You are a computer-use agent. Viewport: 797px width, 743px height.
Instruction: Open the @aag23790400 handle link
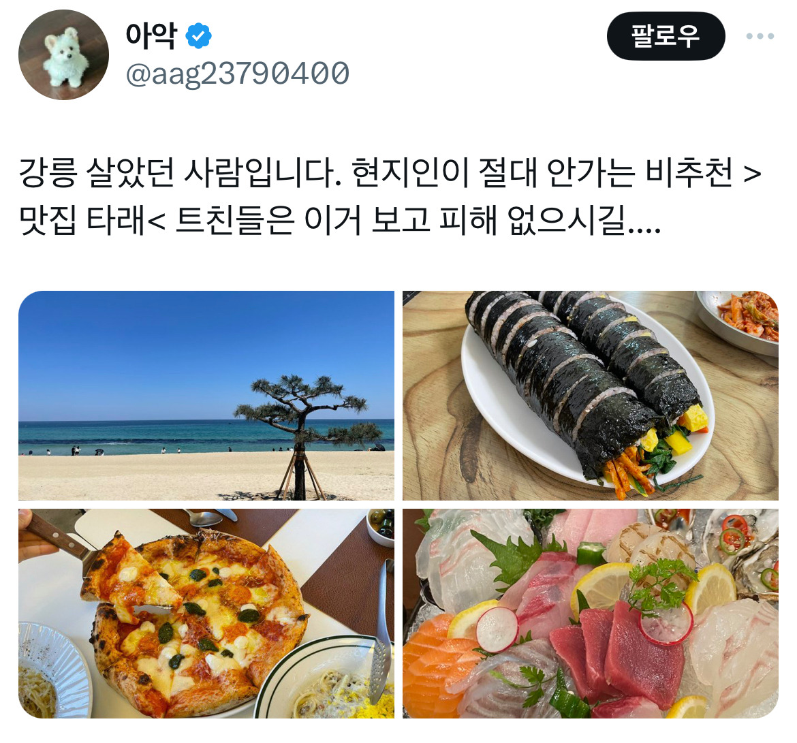[x=237, y=74]
